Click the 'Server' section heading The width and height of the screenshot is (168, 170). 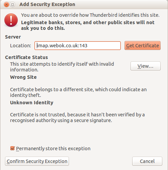[13, 37]
